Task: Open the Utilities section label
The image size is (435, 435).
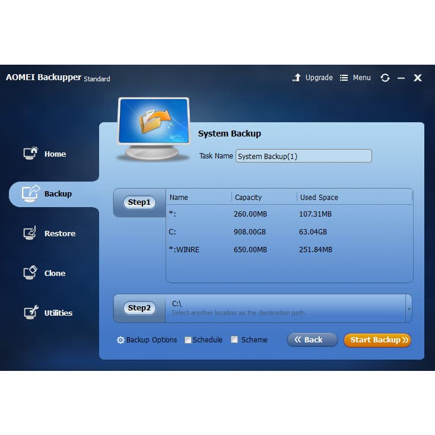Action: (58, 313)
